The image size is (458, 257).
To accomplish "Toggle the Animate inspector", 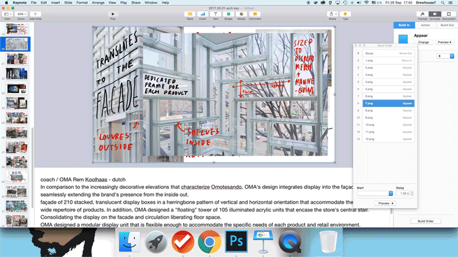I will click(435, 14).
